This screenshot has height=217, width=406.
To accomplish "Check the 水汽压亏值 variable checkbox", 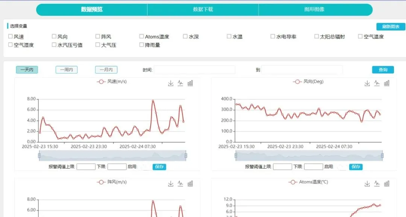I will [x=54, y=44].
